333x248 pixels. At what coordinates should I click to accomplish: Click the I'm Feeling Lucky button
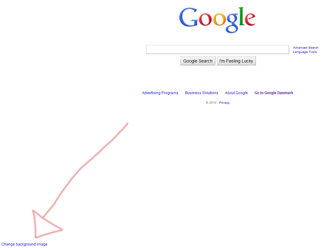pos(236,61)
